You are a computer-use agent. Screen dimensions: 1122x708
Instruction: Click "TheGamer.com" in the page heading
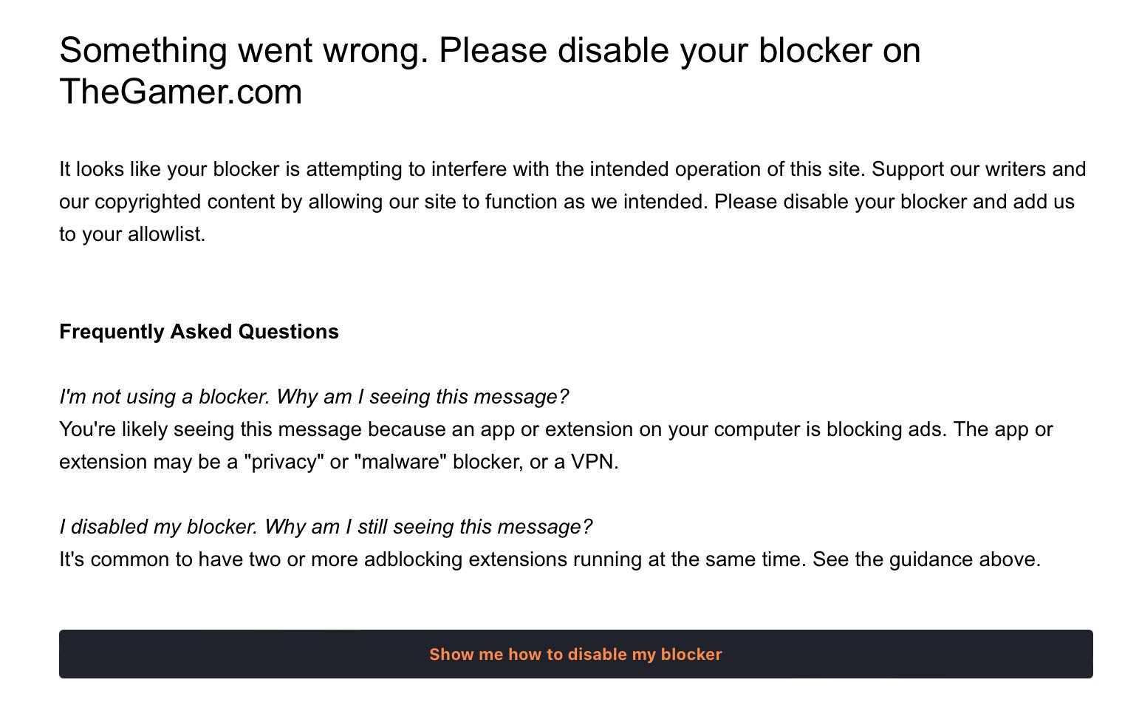point(181,92)
